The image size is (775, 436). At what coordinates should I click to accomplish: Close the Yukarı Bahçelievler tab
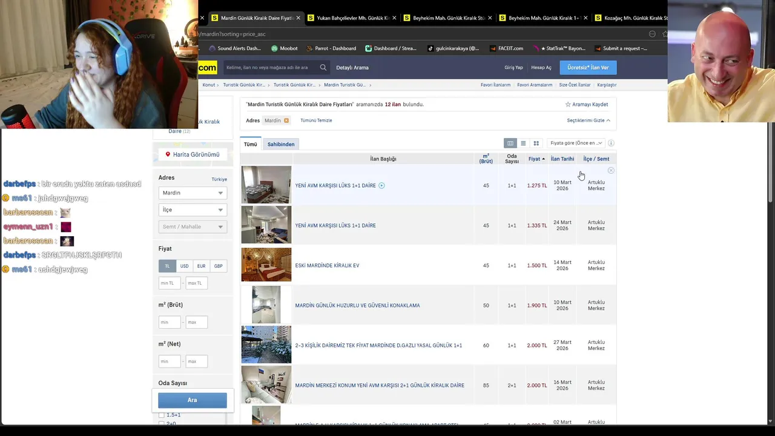pyautogui.click(x=394, y=18)
